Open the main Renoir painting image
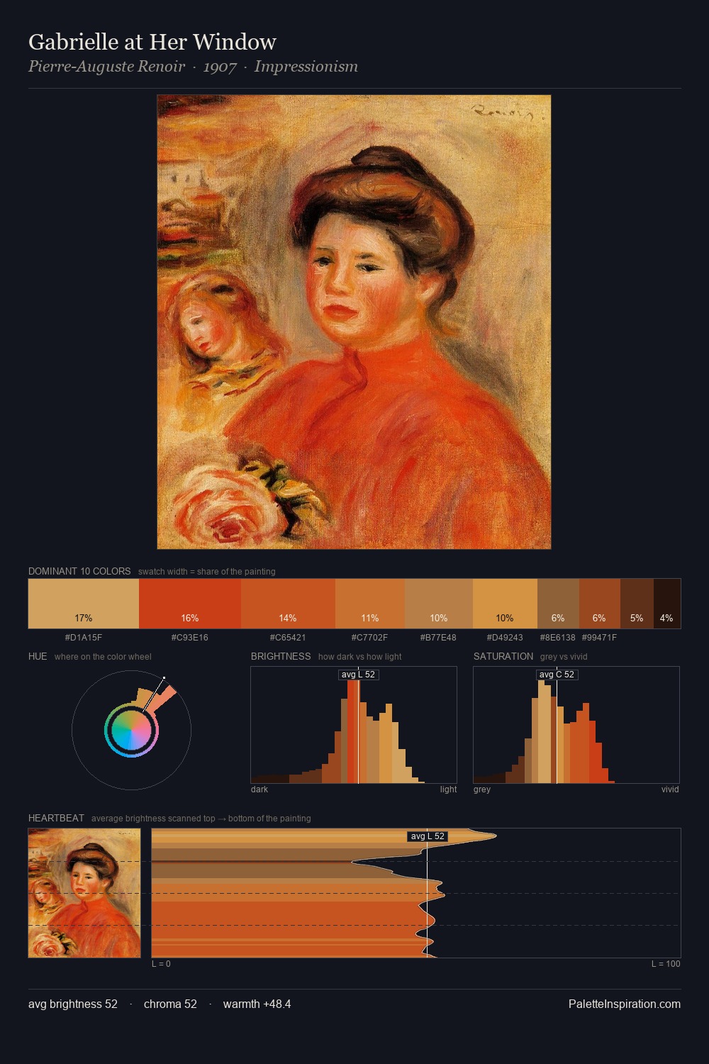This screenshot has height=1064, width=709. (354, 322)
